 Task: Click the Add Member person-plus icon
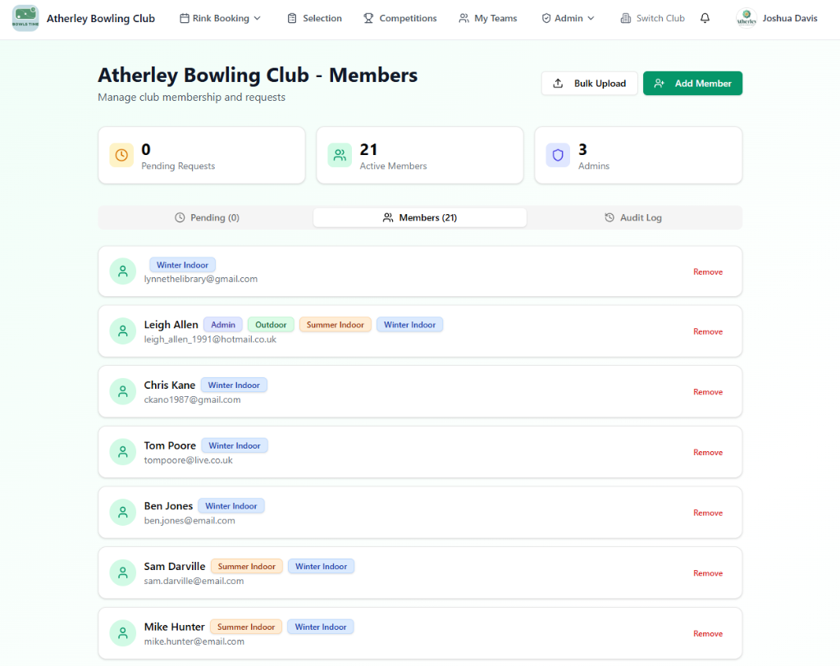(x=660, y=84)
